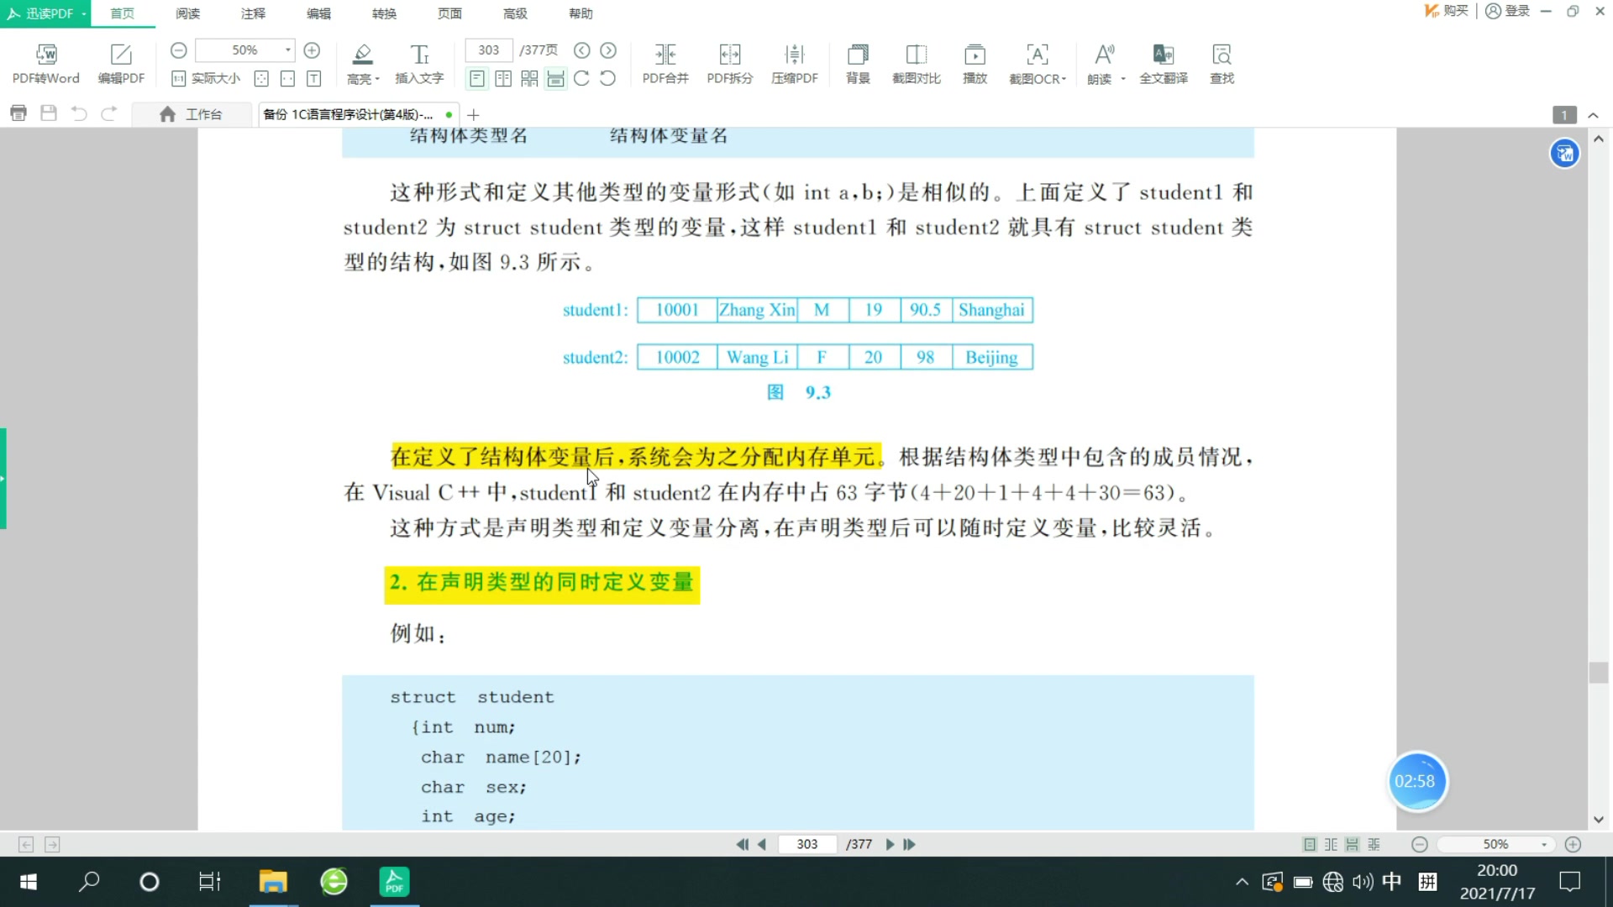Collapse the ribbon with the up chevron

[x=1593, y=115]
